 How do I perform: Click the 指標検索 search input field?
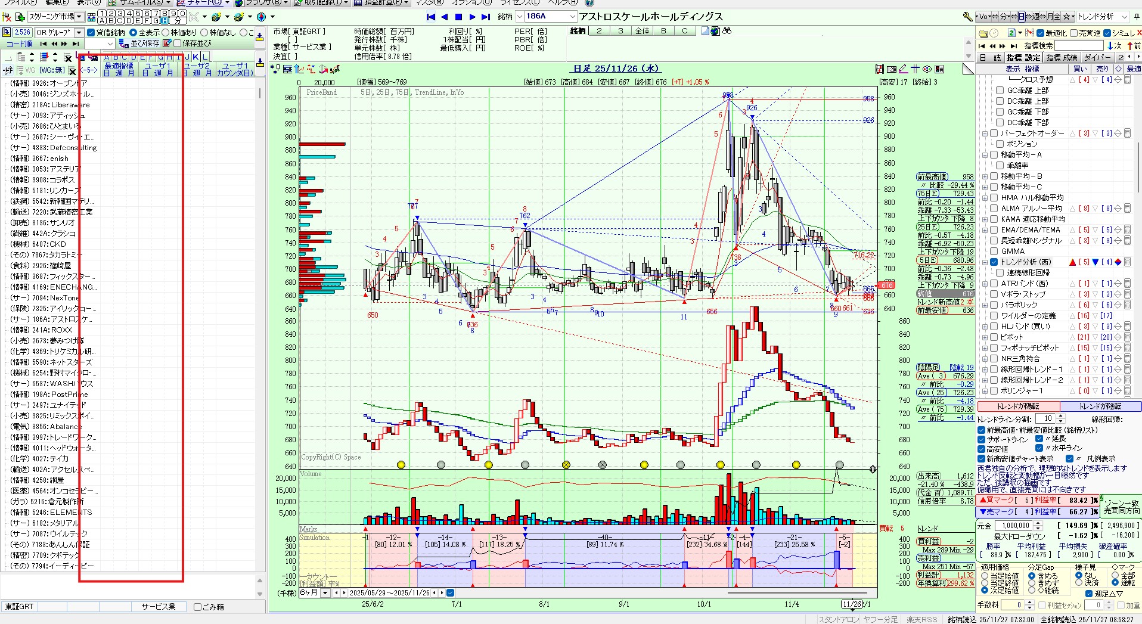click(1079, 46)
